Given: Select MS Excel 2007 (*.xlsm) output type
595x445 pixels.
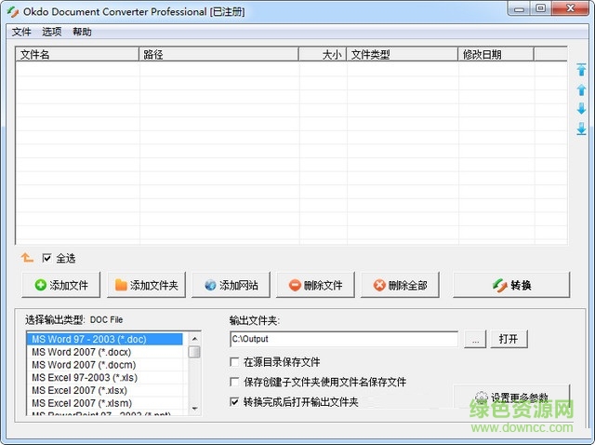Looking at the screenshot, I should click(x=105, y=403).
